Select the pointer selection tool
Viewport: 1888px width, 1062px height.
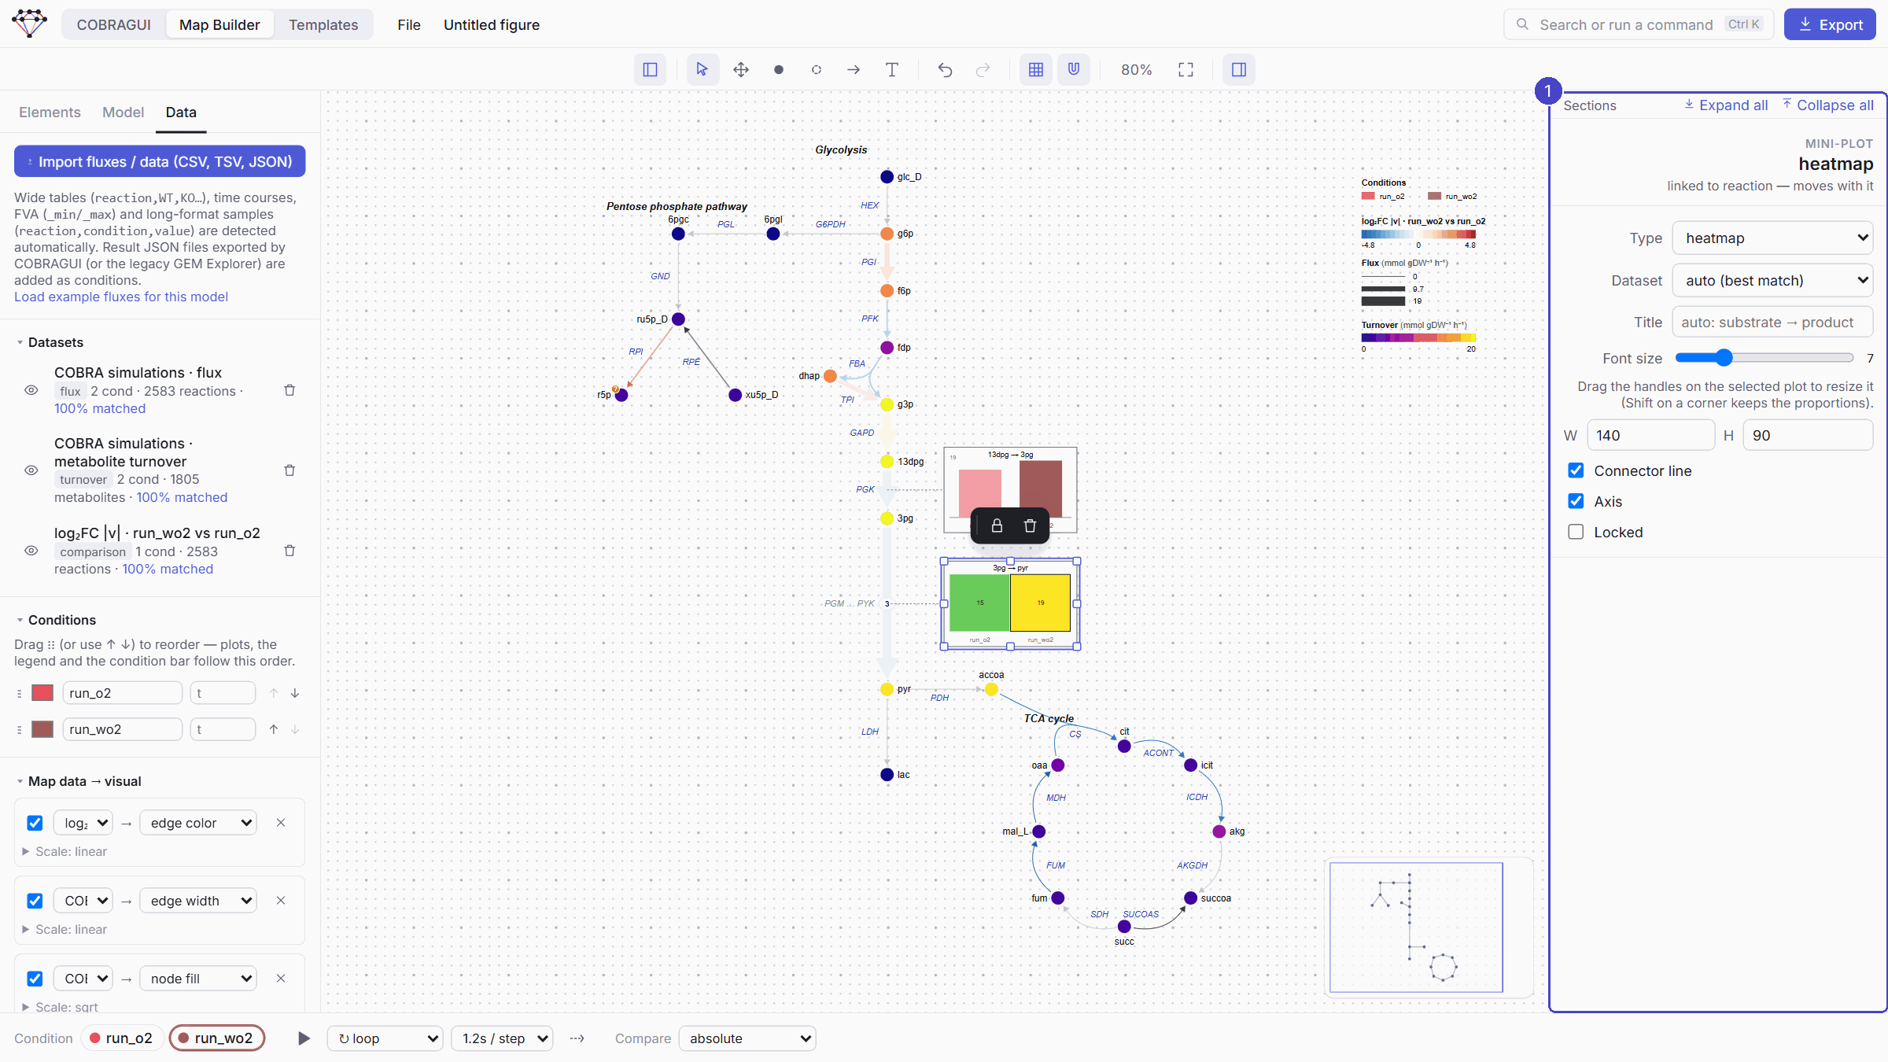coord(702,70)
